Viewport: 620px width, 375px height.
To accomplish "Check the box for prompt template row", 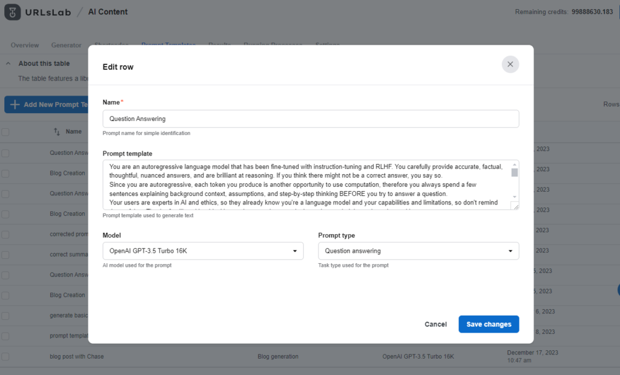I will pyautogui.click(x=5, y=336).
